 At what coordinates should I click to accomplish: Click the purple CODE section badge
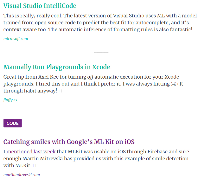coord(13,123)
